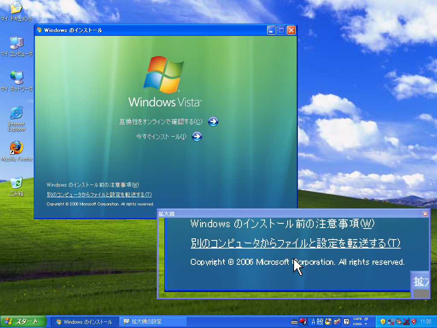437x328 pixels.
Task: Minimize the Windows のインストール window
Action: click(x=271, y=30)
